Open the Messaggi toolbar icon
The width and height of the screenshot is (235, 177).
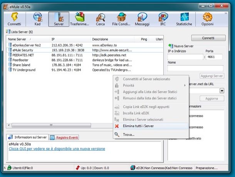click(142, 19)
